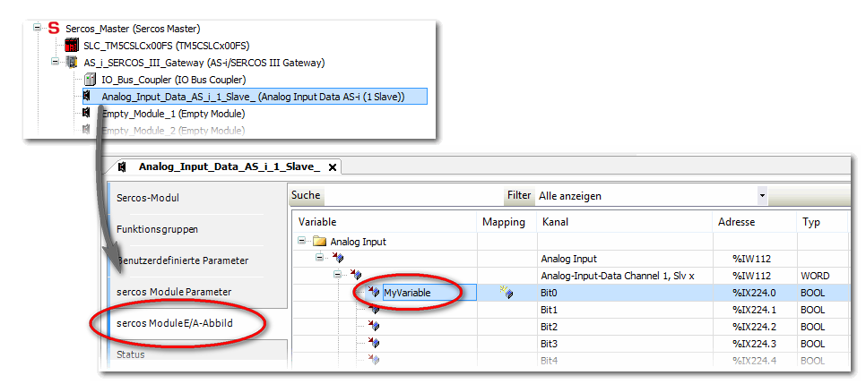Click the Empty_Module_1 icon

pos(87,113)
